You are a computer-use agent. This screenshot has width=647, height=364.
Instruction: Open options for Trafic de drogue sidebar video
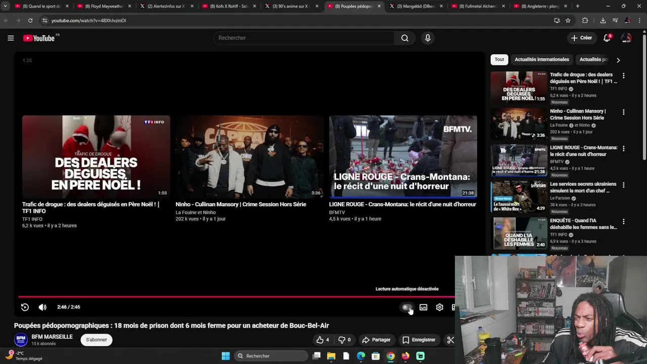pyautogui.click(x=623, y=76)
